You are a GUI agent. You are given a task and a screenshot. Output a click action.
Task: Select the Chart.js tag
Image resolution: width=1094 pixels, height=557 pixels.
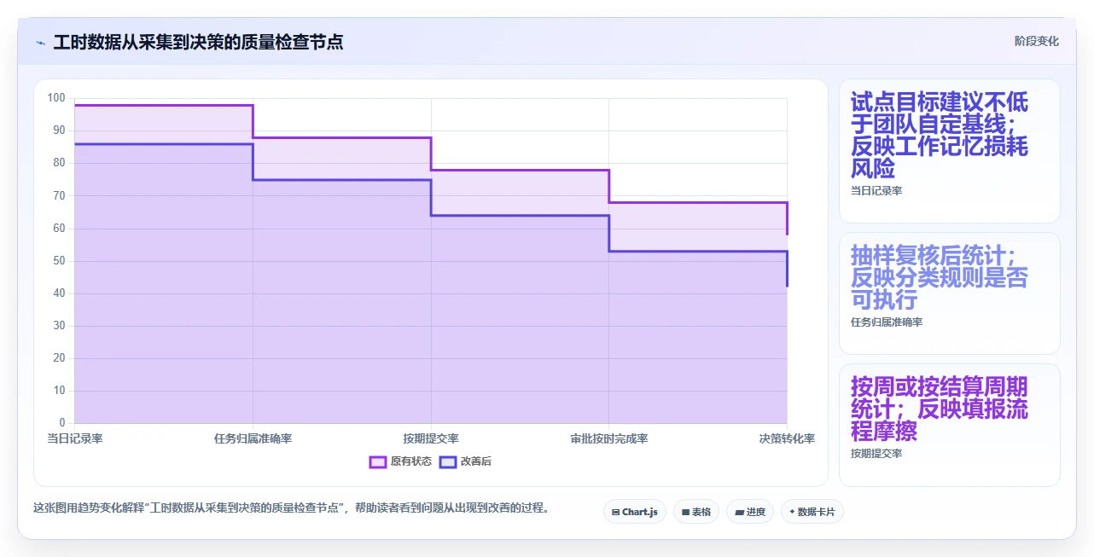635,512
